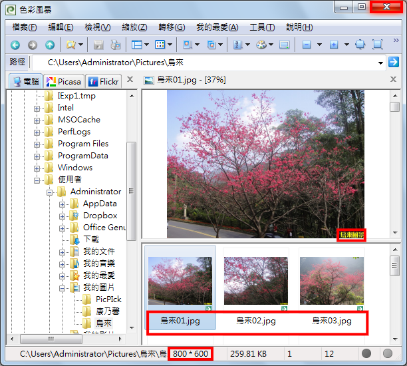Open the 編輯(E) menu
The width and height of the screenshot is (407, 366).
[61, 27]
